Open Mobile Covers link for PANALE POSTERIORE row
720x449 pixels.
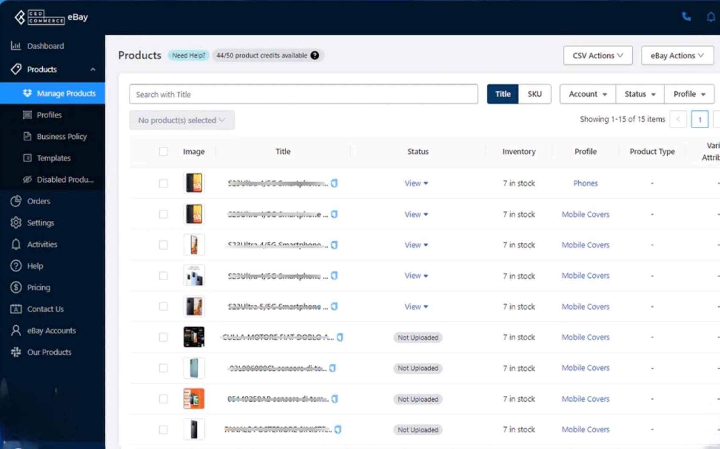click(585, 429)
